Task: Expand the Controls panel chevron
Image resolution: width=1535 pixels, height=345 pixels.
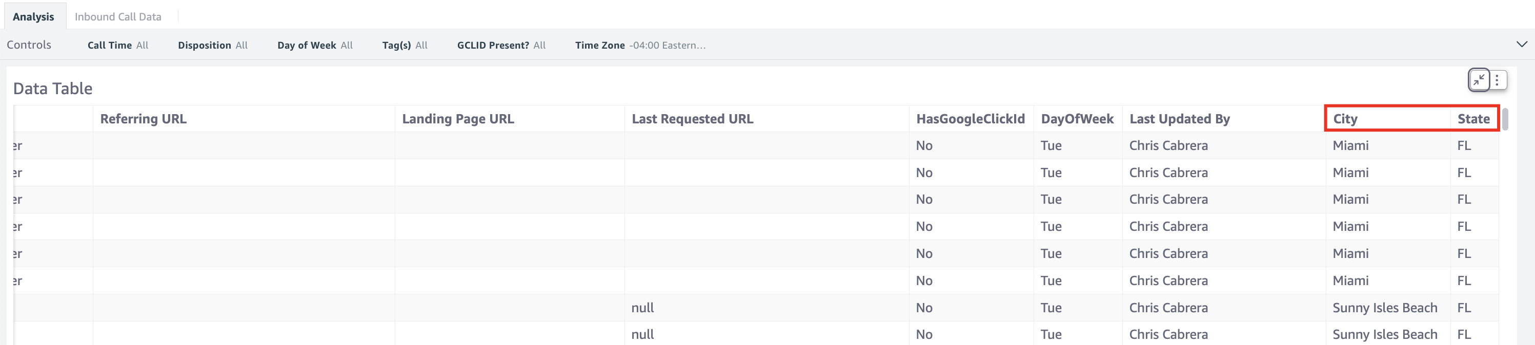Action: pyautogui.click(x=1521, y=45)
